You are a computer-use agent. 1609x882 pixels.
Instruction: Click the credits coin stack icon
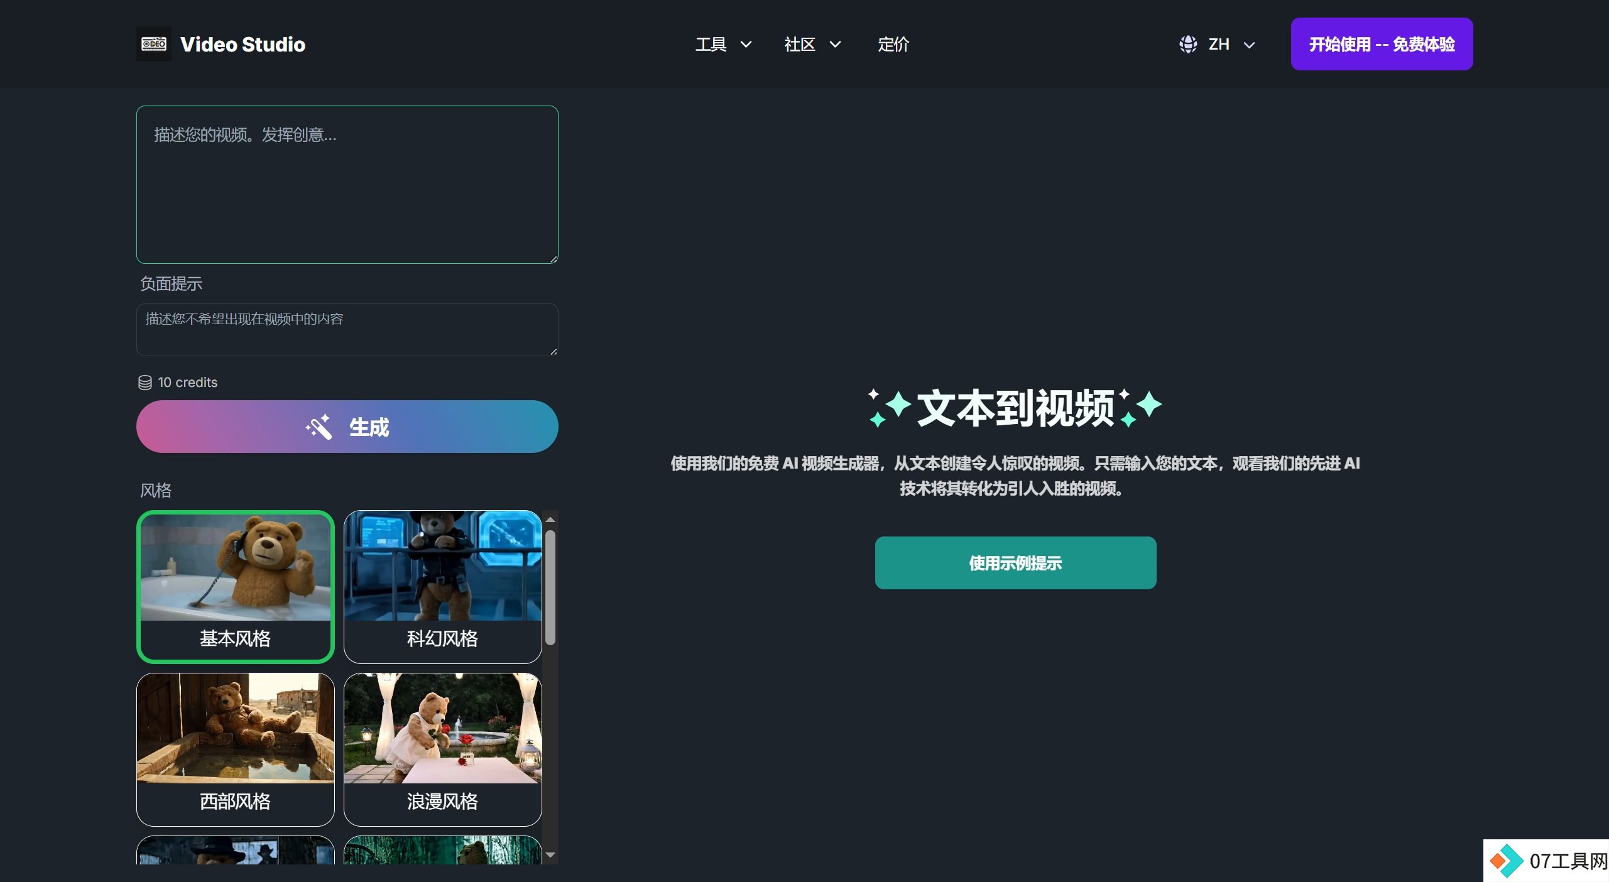click(x=145, y=383)
